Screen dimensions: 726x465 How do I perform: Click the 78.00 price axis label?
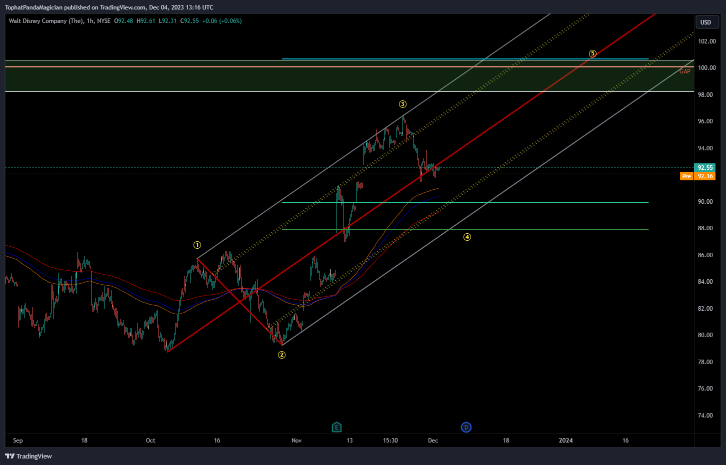[705, 362]
